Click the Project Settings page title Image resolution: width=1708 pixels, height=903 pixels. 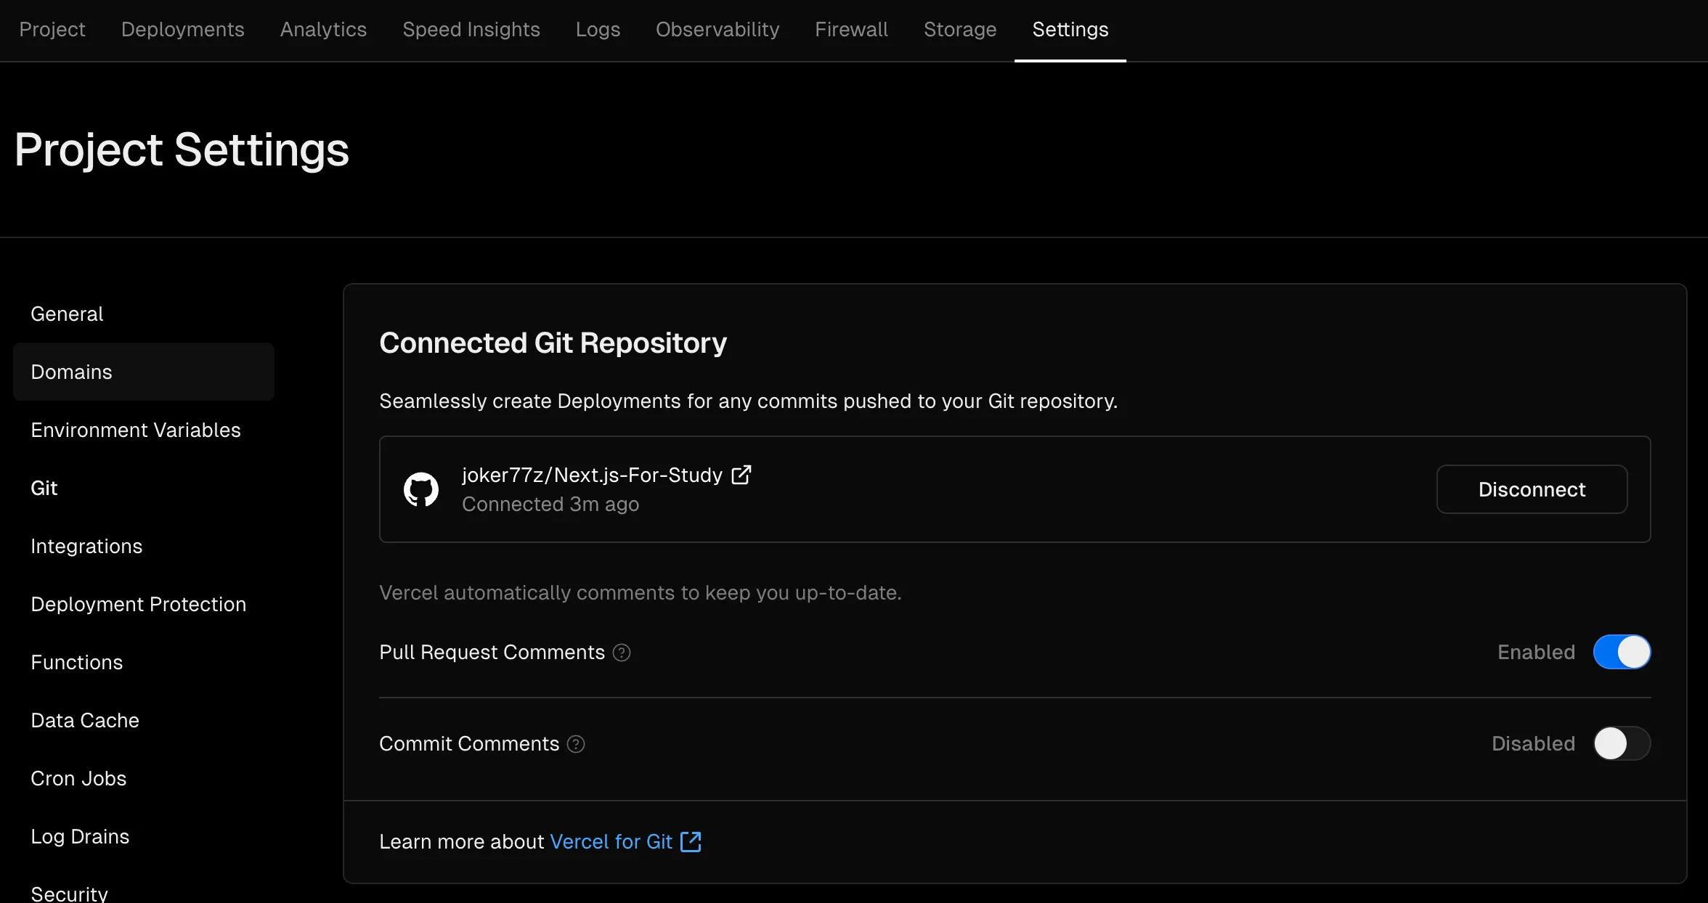tap(182, 150)
